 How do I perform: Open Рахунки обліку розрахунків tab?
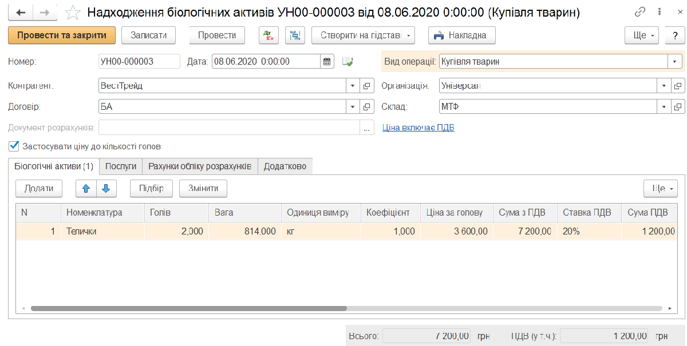[200, 166]
